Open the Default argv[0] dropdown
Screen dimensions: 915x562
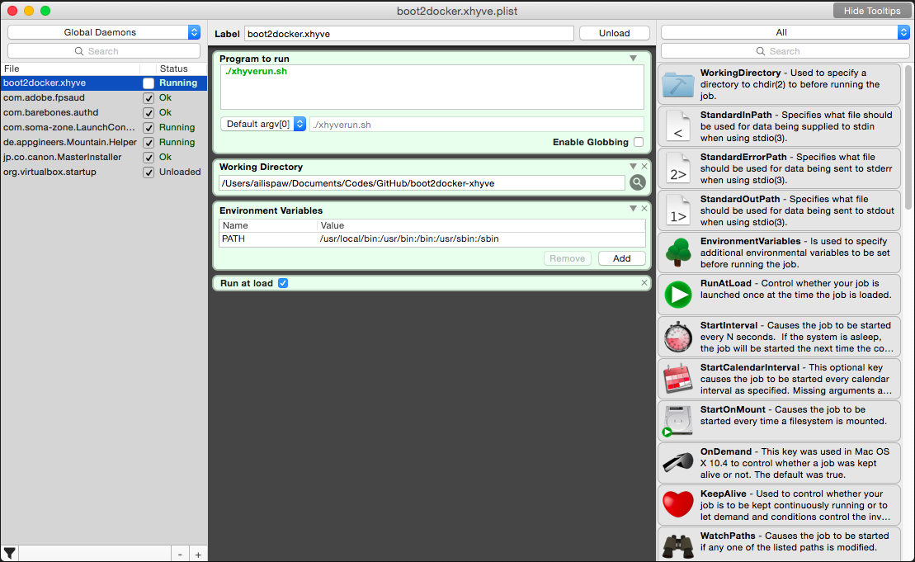[263, 124]
